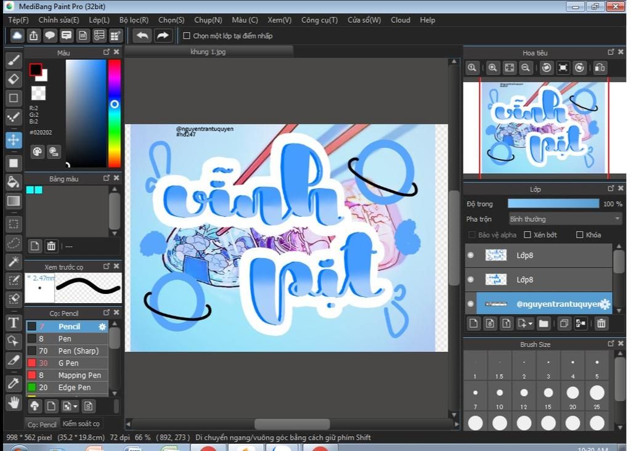631x451 pixels.
Task: Select the second Lớp8 layer row
Action: pyautogui.click(x=539, y=280)
